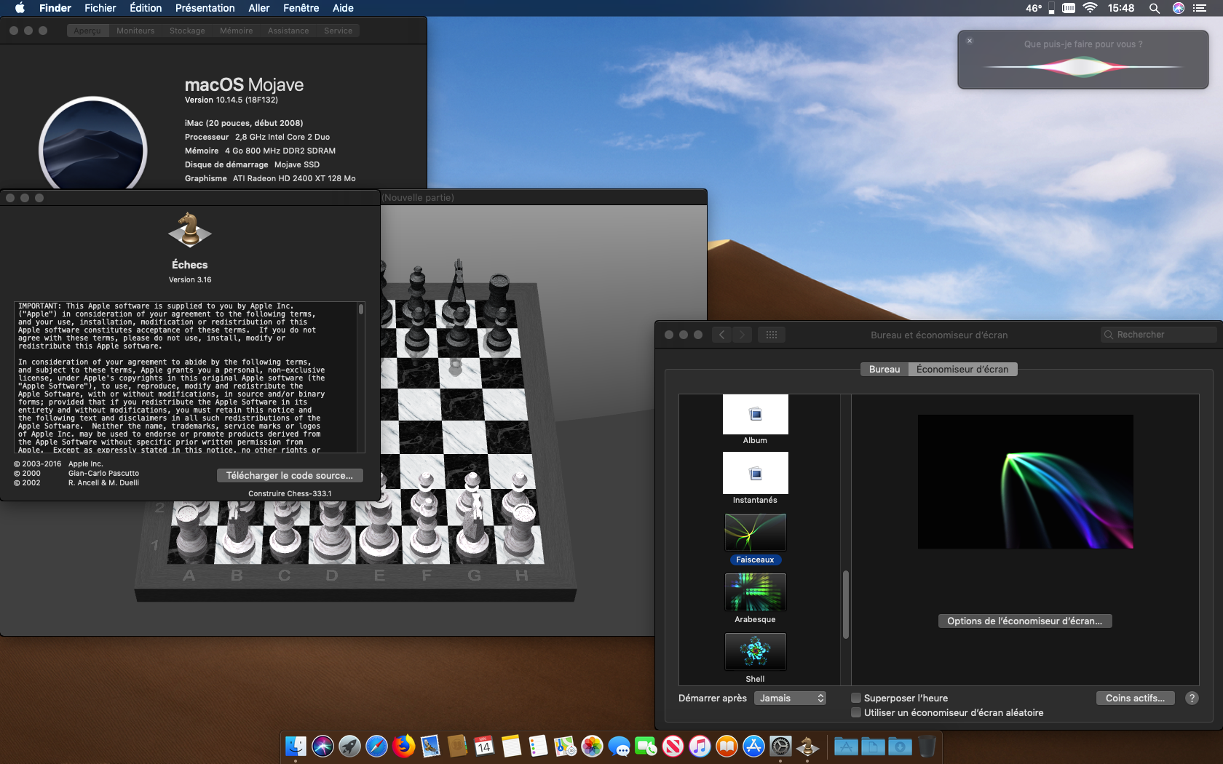Open the Aller menu
Screen dimensions: 1223x764
[x=259, y=8]
